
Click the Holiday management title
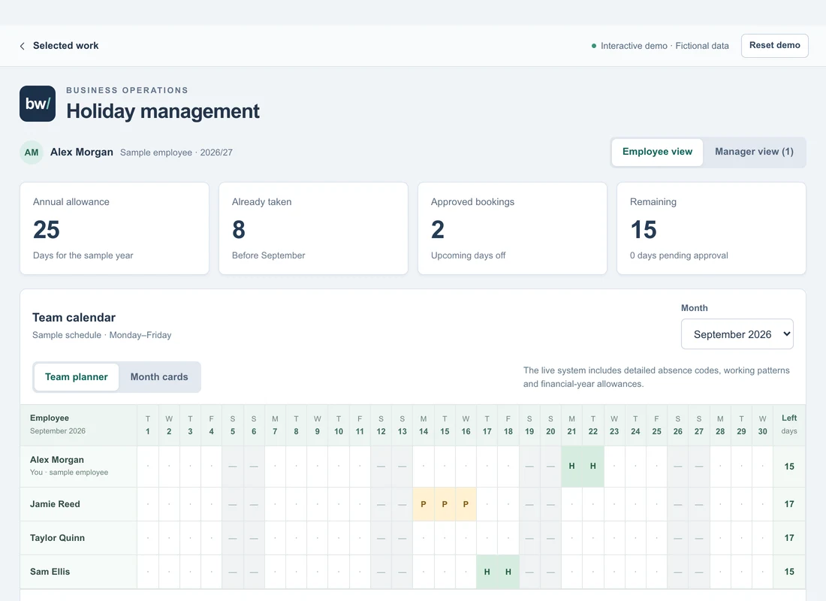pos(163,111)
